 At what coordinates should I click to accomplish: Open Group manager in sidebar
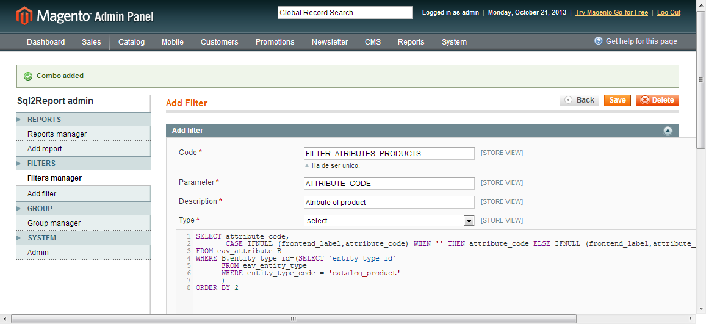(x=84, y=223)
